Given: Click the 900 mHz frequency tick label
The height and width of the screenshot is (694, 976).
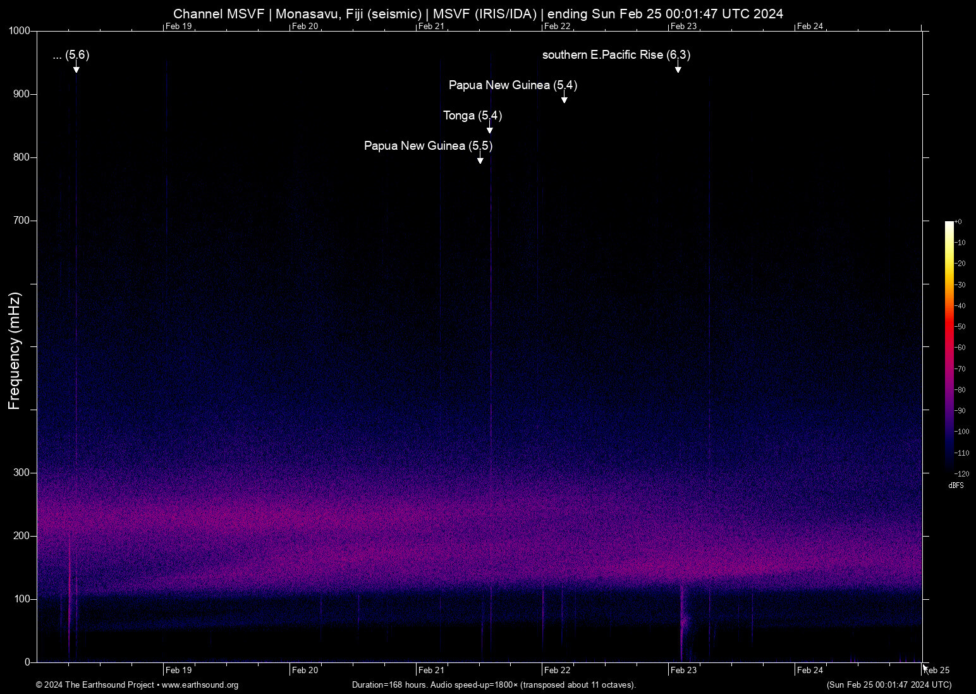Looking at the screenshot, I should pos(21,94).
